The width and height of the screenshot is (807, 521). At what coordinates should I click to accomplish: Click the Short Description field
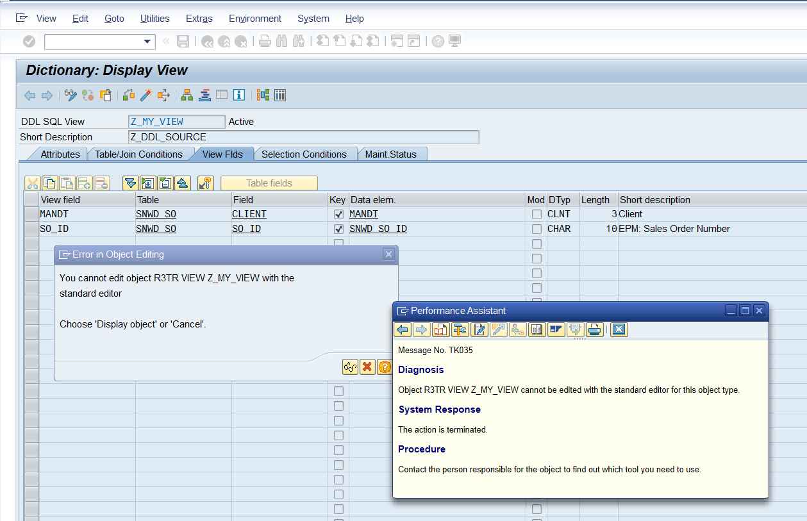pyautogui.click(x=304, y=137)
